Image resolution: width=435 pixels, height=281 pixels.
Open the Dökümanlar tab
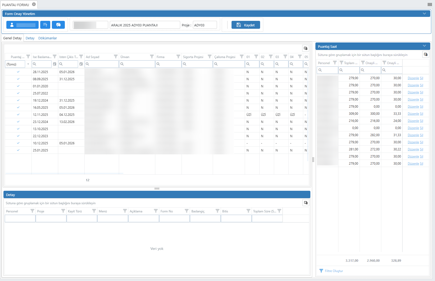pos(48,38)
